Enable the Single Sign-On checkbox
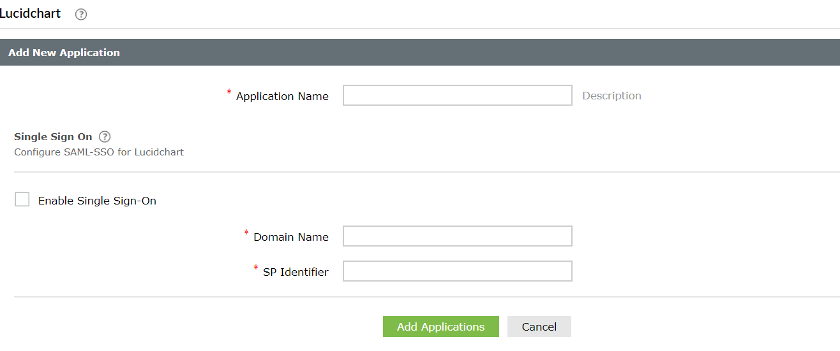This screenshot has height=351, width=840. click(22, 200)
